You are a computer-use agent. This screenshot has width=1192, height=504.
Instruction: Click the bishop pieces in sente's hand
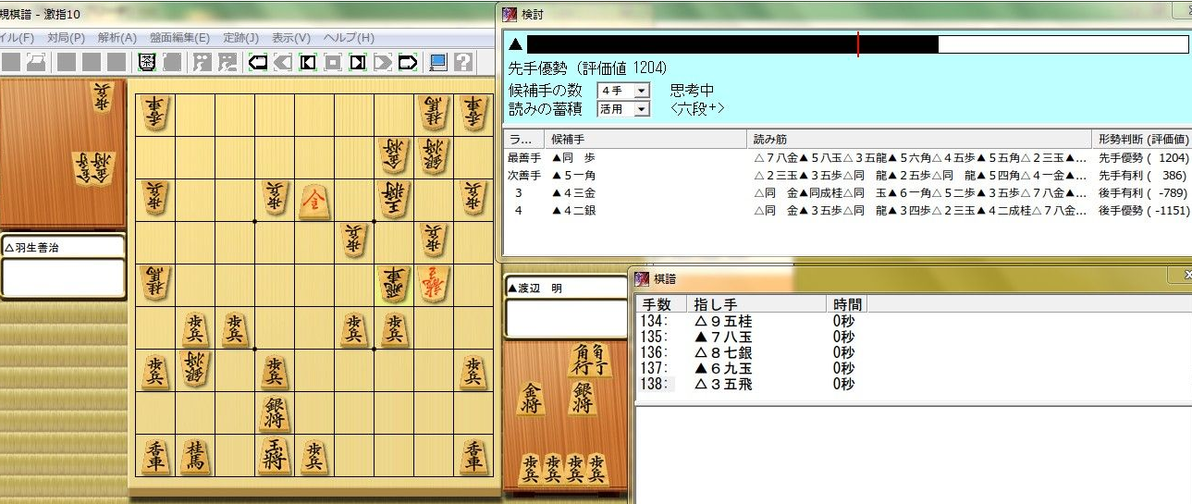(590, 360)
